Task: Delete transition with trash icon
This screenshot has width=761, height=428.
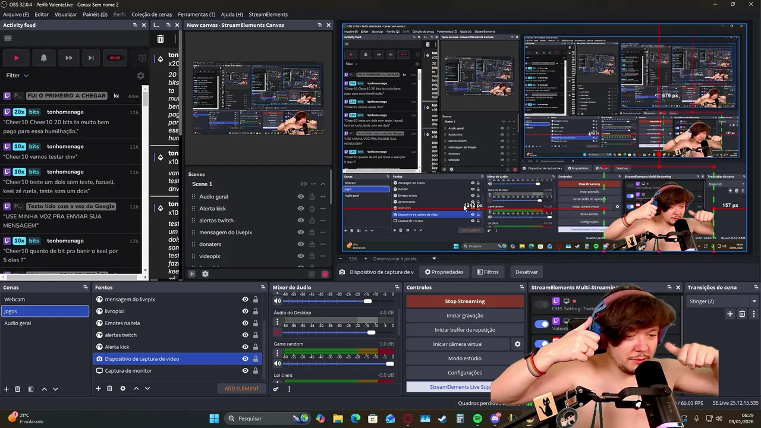Action: [x=742, y=314]
